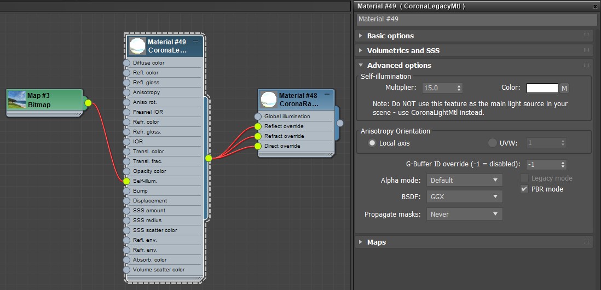The height and width of the screenshot is (290, 601).
Task: Click the Map #3 Bitmap output socket
Action: pos(88,102)
